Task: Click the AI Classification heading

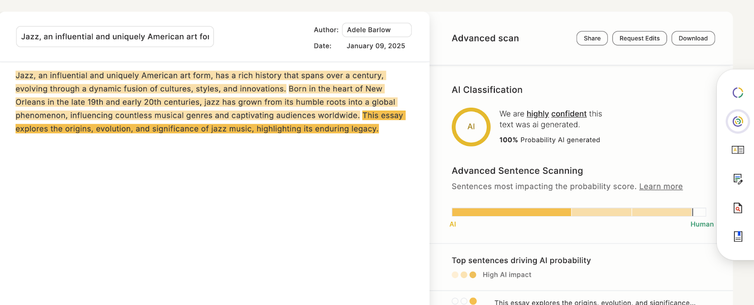Action: tap(487, 90)
